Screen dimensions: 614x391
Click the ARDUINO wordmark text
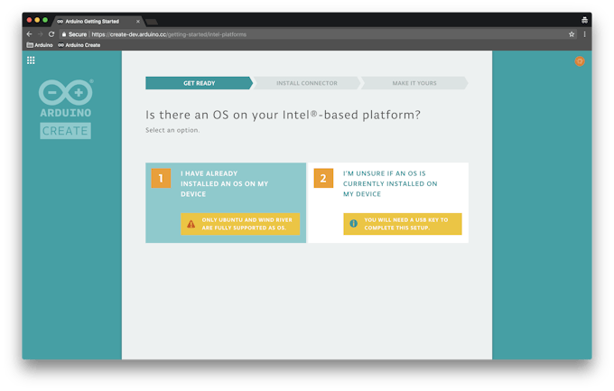click(x=65, y=113)
